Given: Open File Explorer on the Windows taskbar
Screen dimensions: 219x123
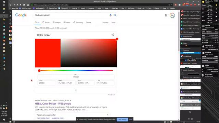Looking at the screenshot, I should (x=4, y=9).
